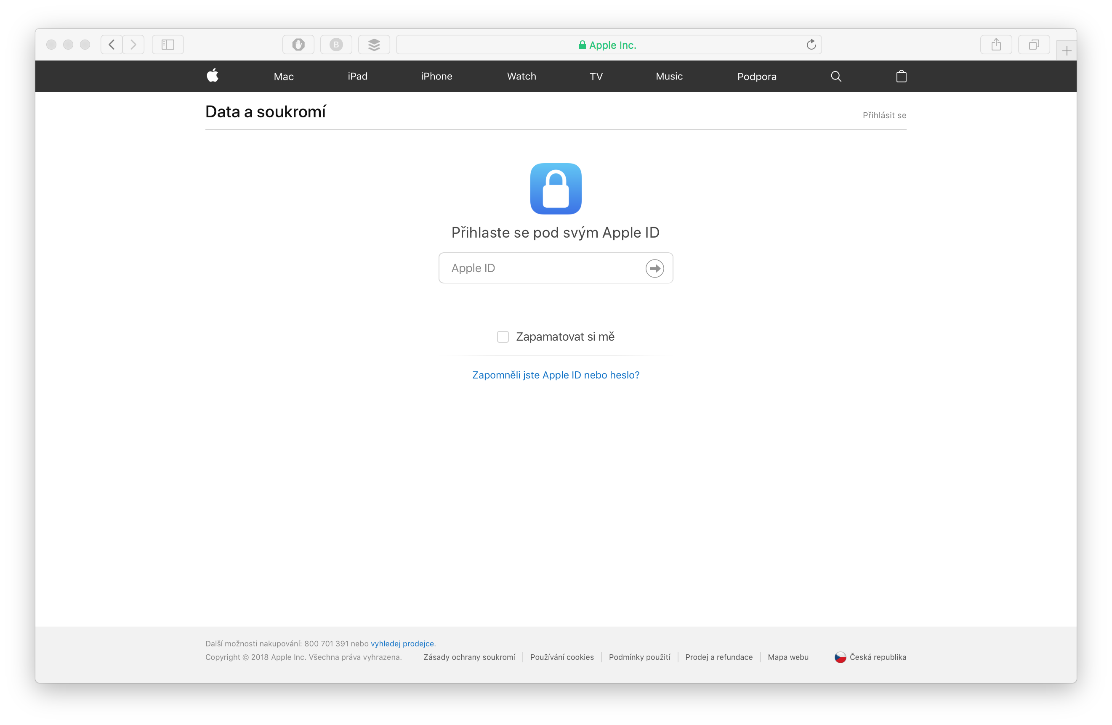Reload the page with refresh icon
Image resolution: width=1112 pixels, height=725 pixels.
(811, 45)
